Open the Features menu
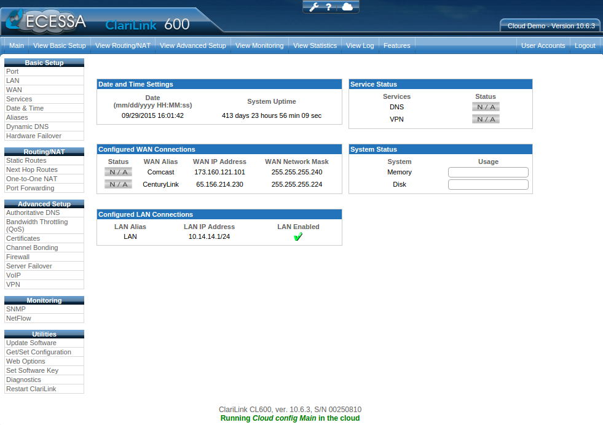 click(x=397, y=45)
